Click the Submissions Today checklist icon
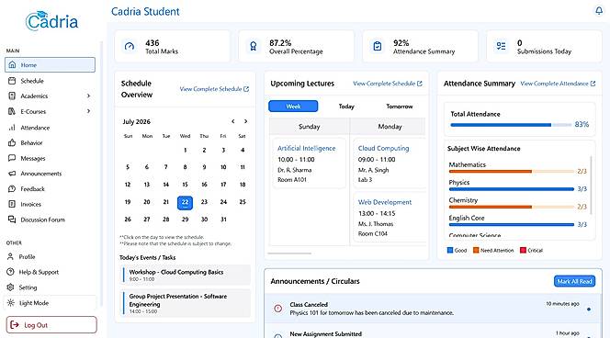Screen dimensions: 610x338 tap(501, 46)
